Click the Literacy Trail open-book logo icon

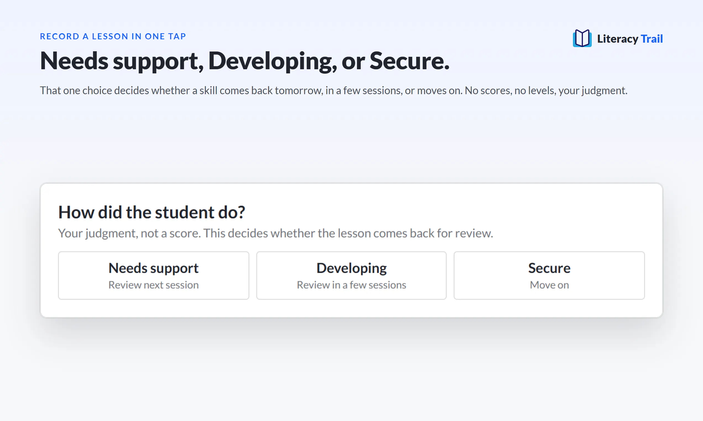click(582, 38)
